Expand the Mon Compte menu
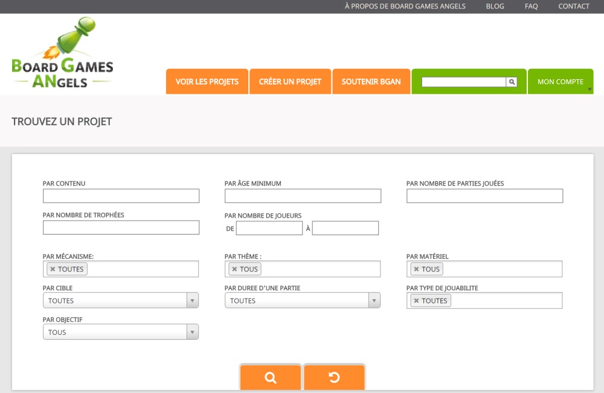Screen dimensions: 604x393 click(561, 82)
